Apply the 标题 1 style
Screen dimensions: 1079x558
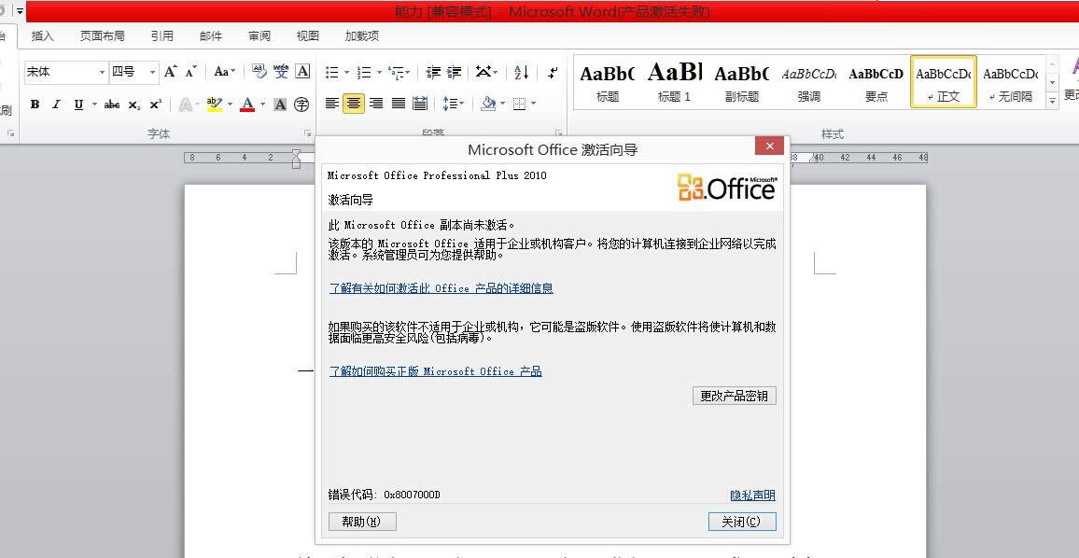pyautogui.click(x=674, y=81)
